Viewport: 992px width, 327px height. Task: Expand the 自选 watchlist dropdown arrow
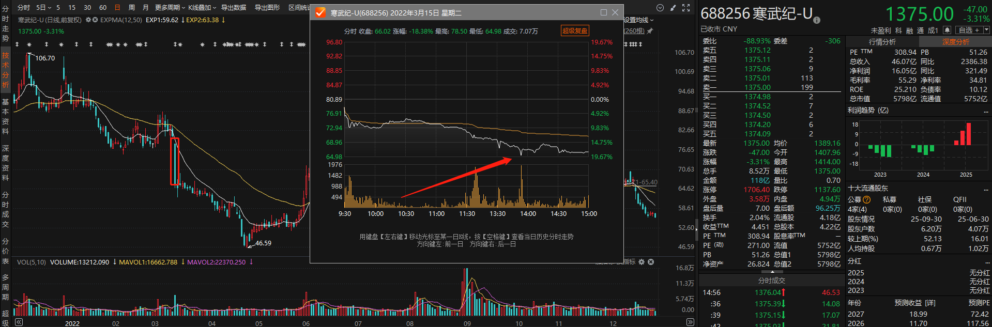pyautogui.click(x=986, y=30)
